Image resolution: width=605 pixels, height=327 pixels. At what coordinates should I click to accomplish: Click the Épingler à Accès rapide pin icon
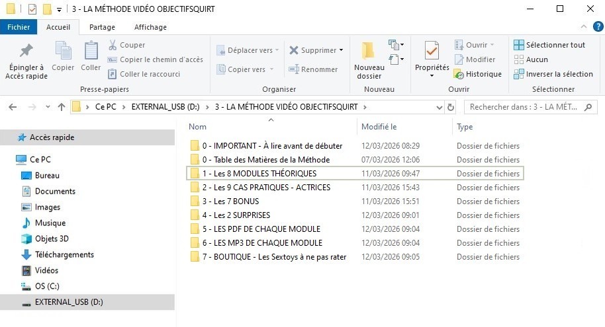coord(26,52)
